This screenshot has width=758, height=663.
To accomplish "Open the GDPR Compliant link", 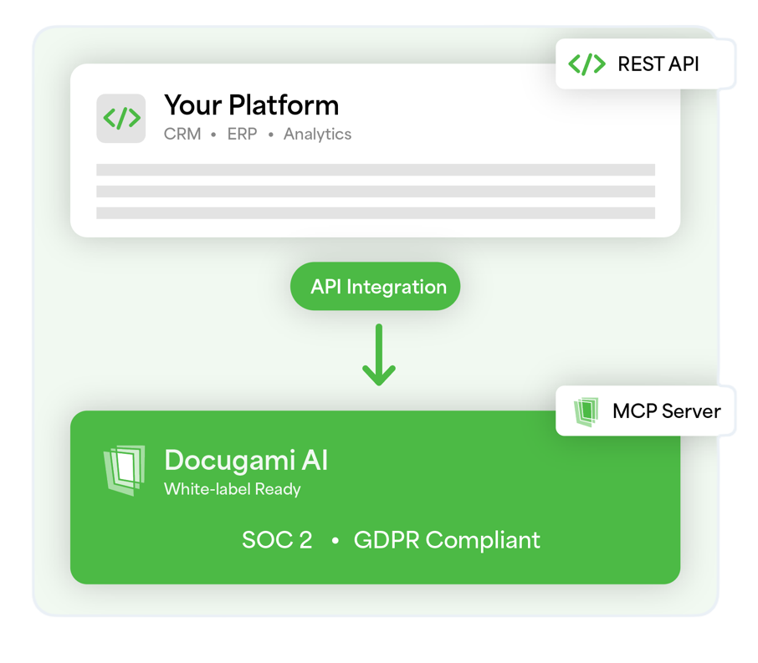I will [447, 540].
